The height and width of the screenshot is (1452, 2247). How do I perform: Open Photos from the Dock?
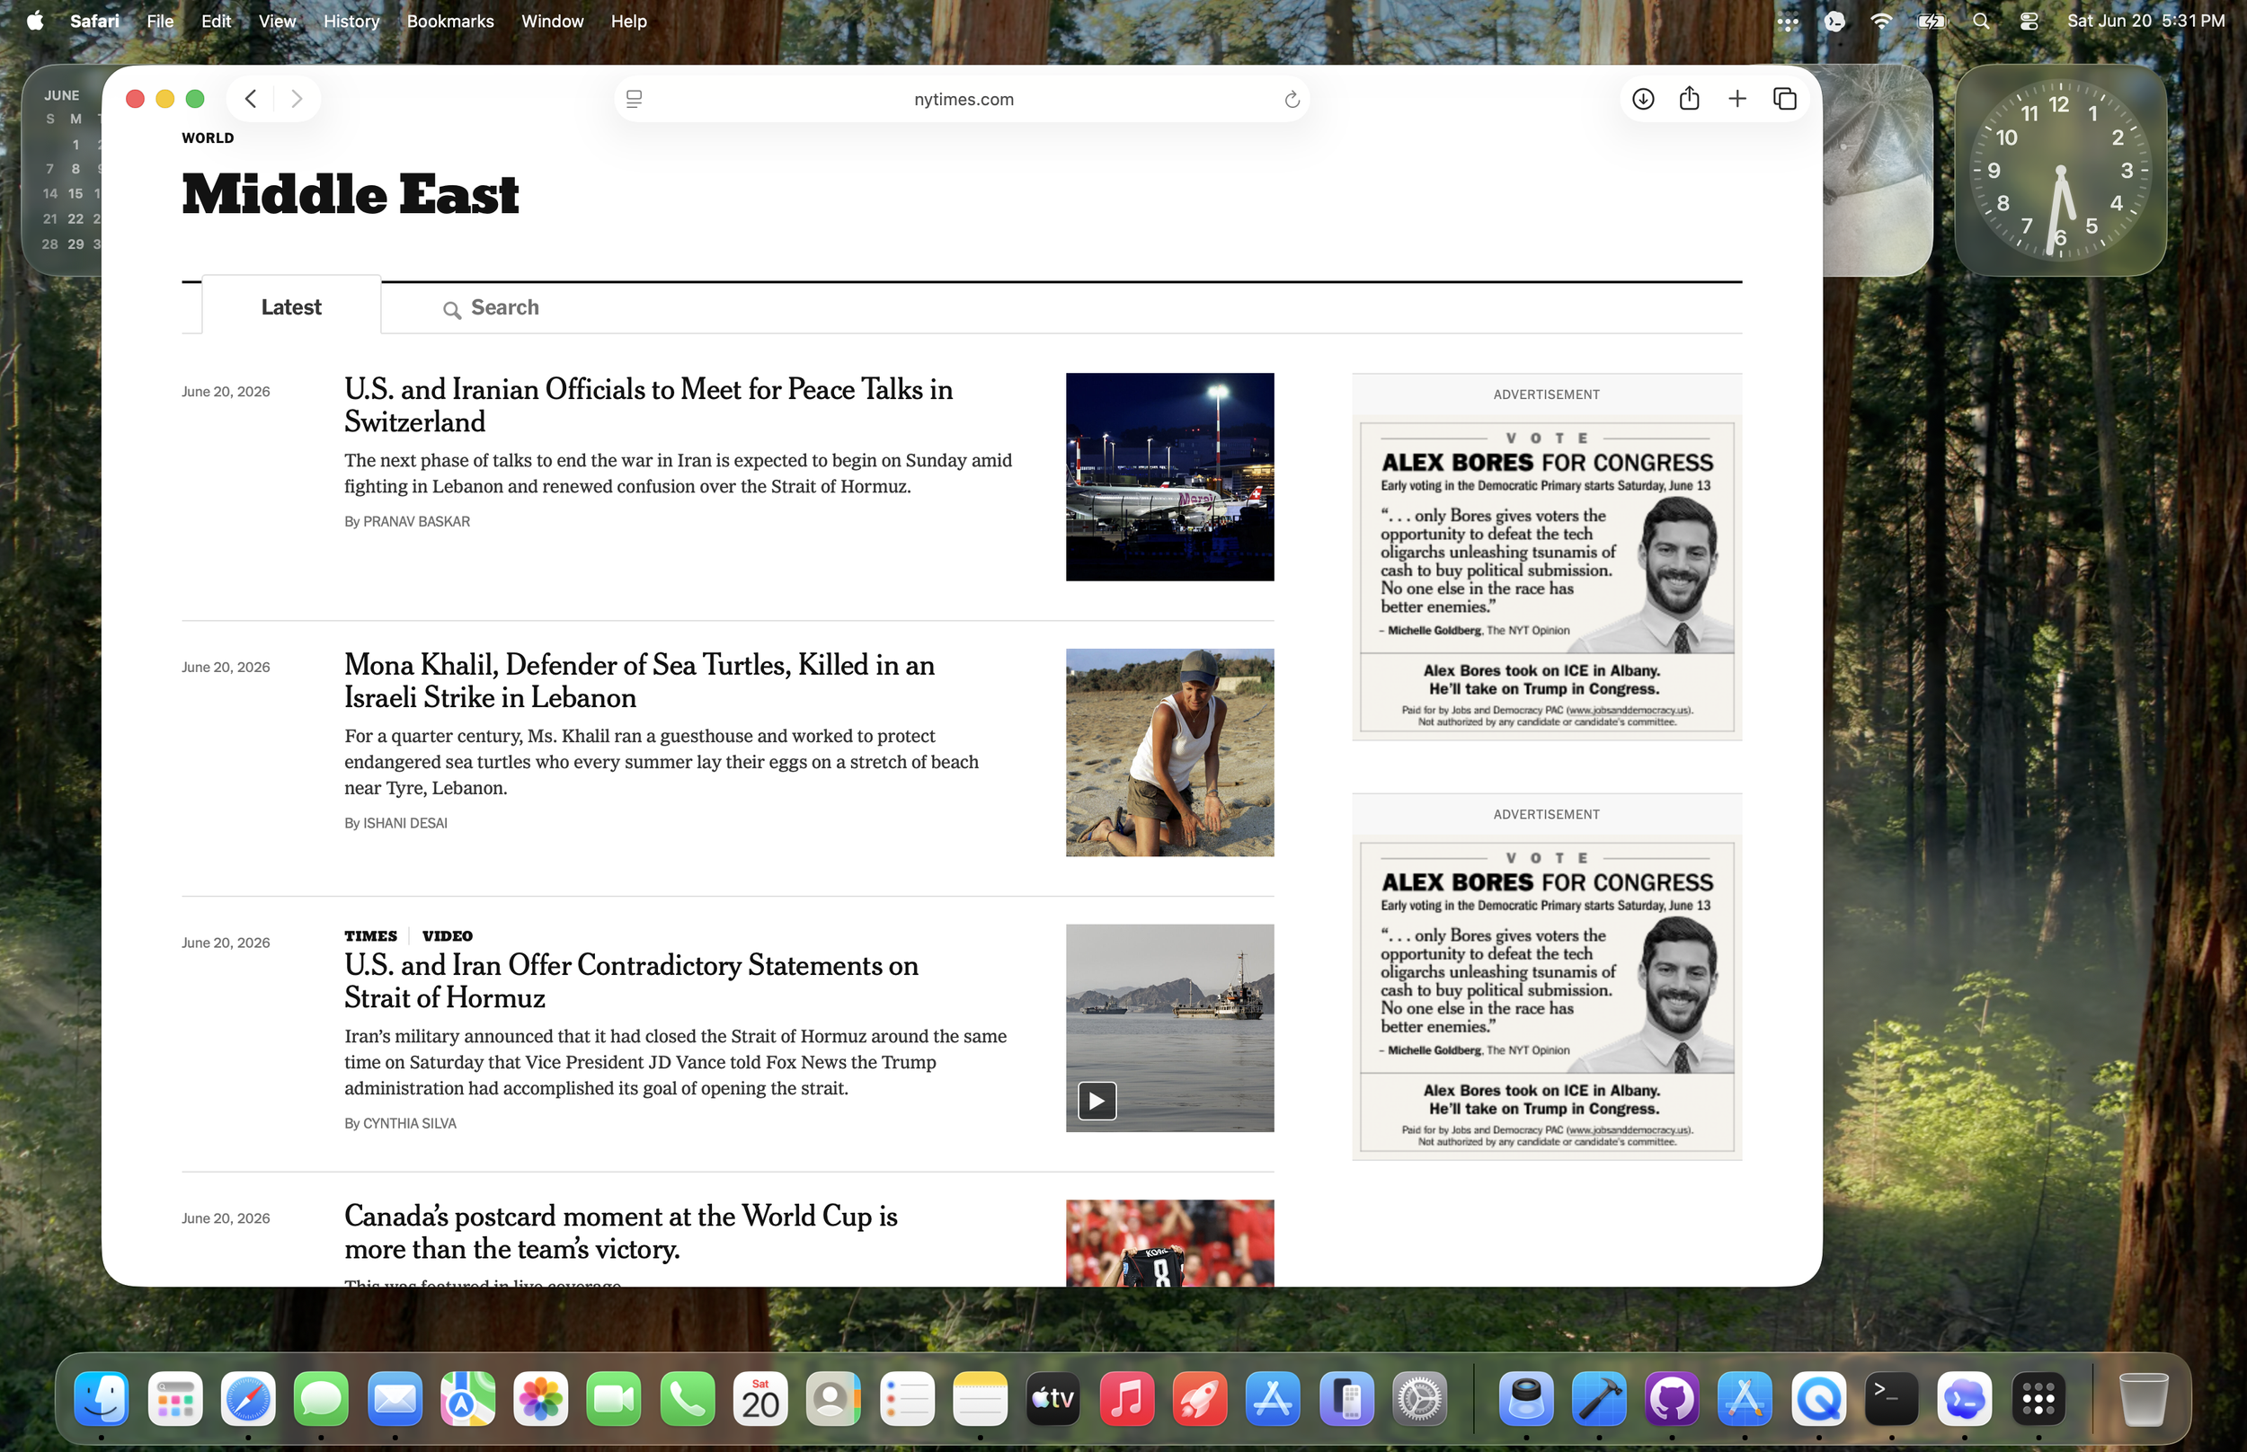540,1398
